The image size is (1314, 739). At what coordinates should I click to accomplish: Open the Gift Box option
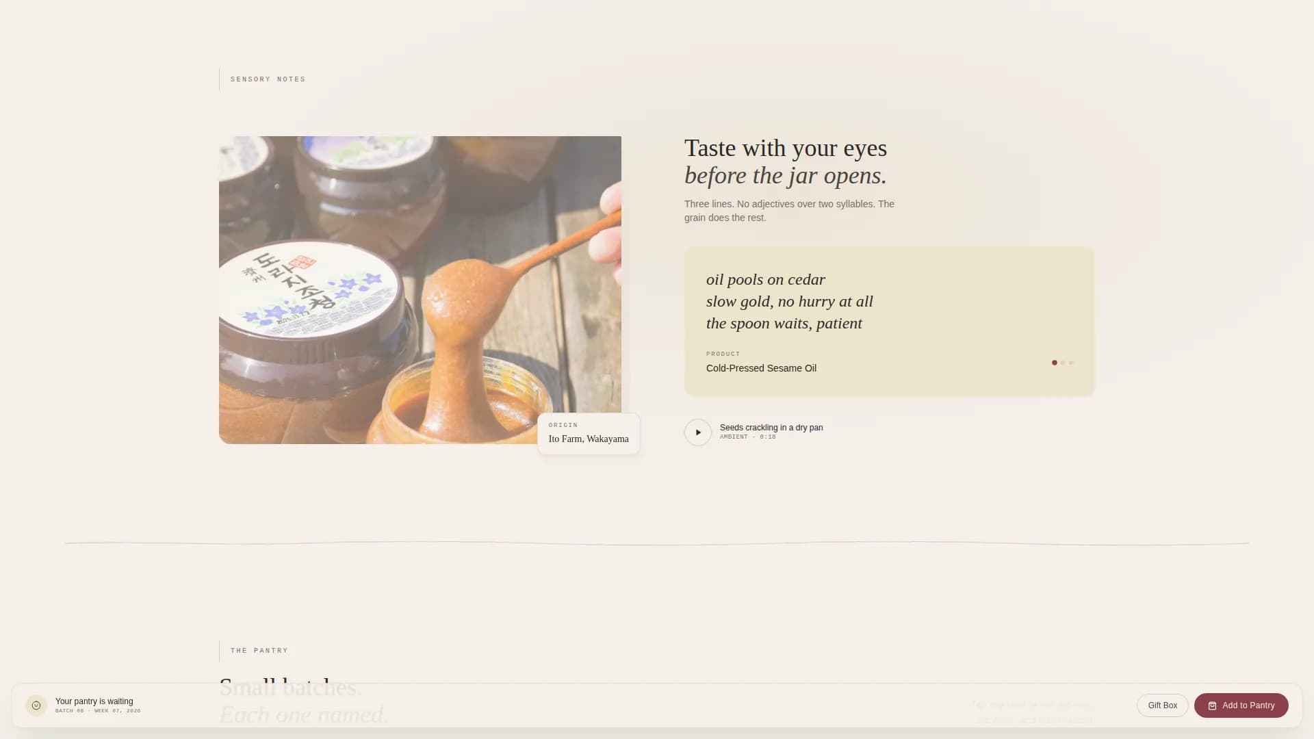click(x=1162, y=705)
